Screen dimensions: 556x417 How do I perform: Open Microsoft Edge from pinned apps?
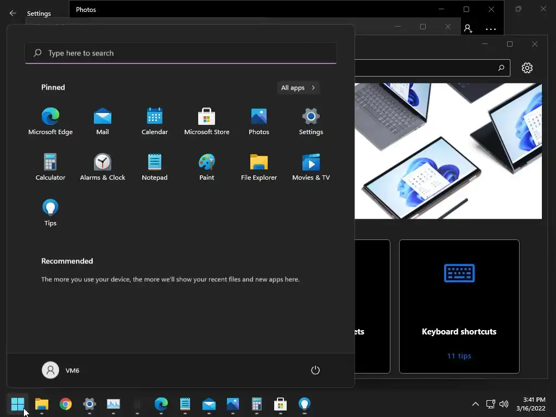(50, 121)
